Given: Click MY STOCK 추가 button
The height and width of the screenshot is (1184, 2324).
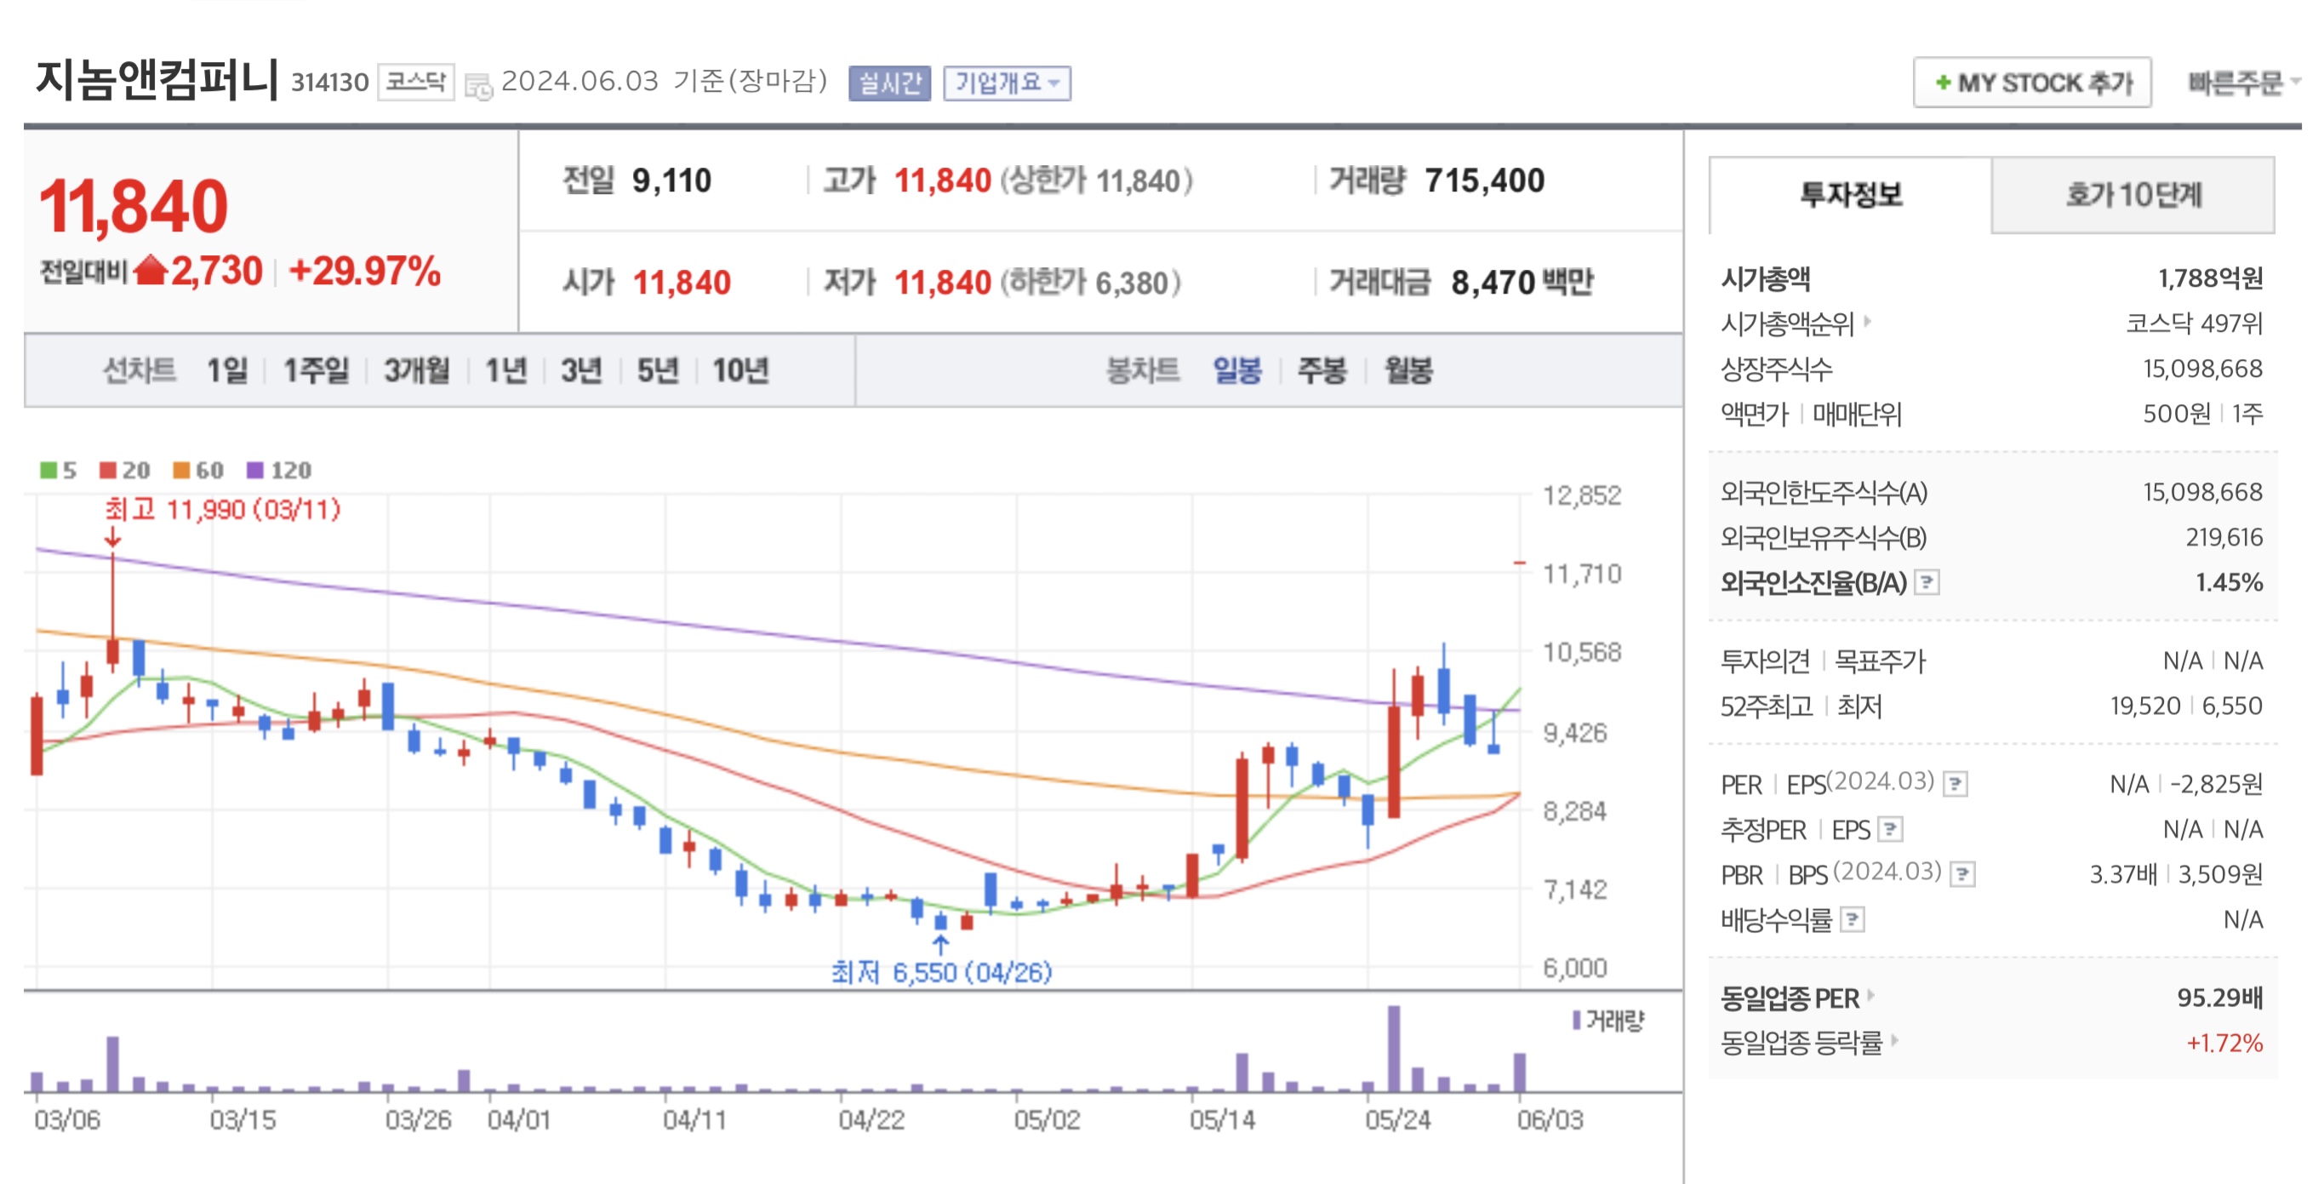Looking at the screenshot, I should [x=2032, y=83].
